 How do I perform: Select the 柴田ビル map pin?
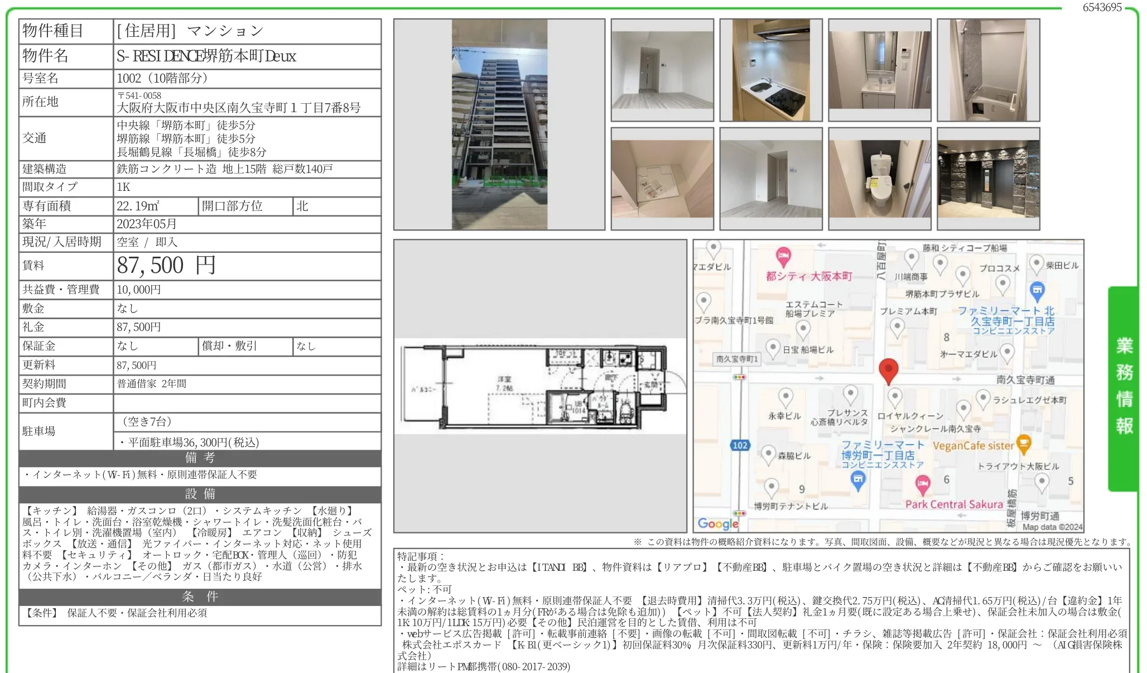(1037, 262)
